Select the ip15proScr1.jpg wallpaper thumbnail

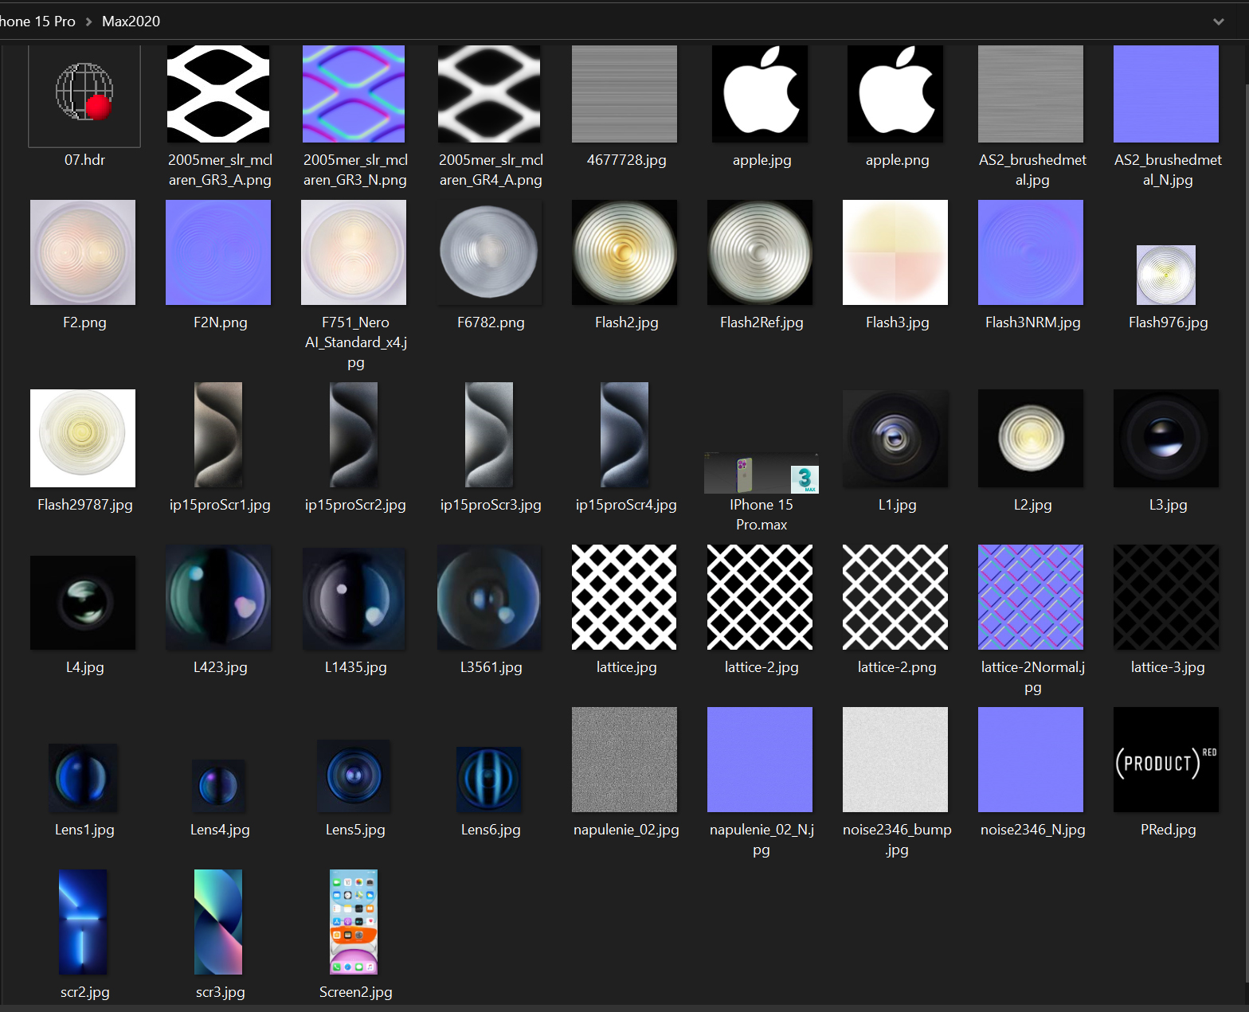[x=218, y=435]
